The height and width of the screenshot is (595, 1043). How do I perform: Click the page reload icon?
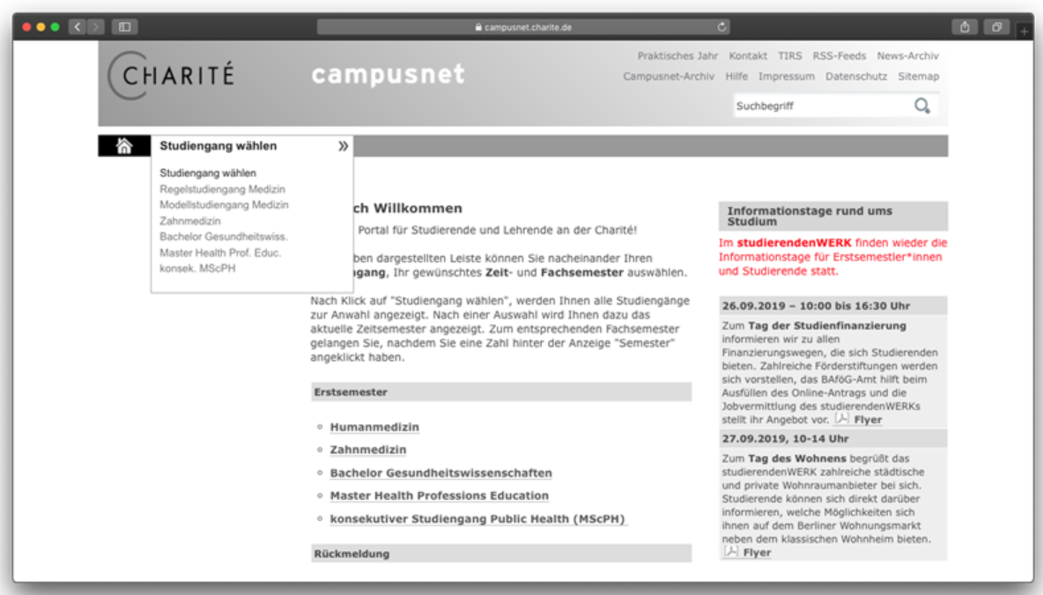pos(721,27)
